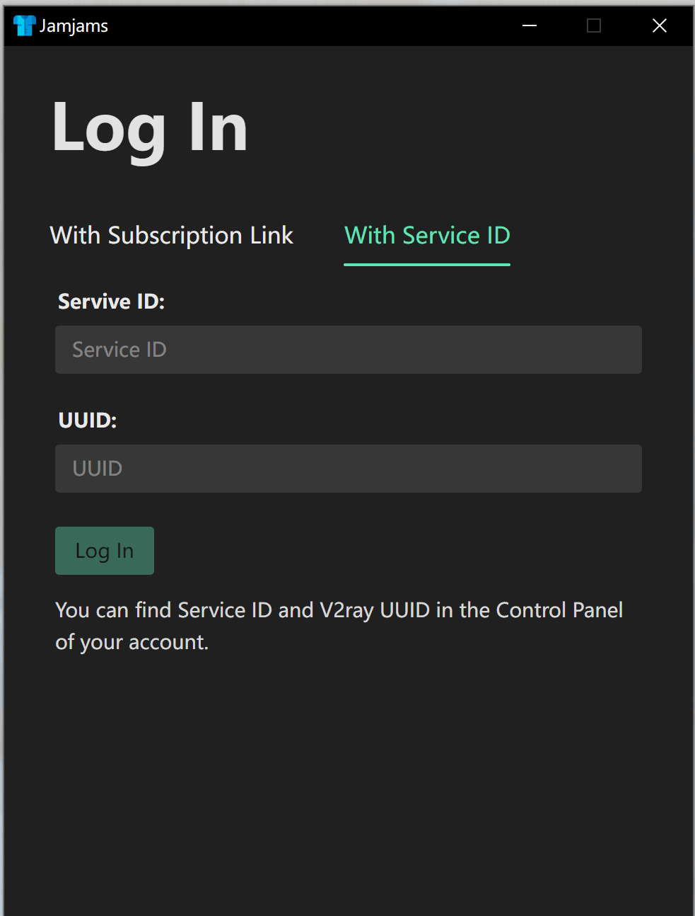The image size is (695, 916).
Task: Click "Control Panel" in the help text
Action: pyautogui.click(x=559, y=610)
